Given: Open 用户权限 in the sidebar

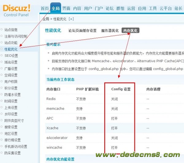Looking at the screenshot, I should 11,82.
